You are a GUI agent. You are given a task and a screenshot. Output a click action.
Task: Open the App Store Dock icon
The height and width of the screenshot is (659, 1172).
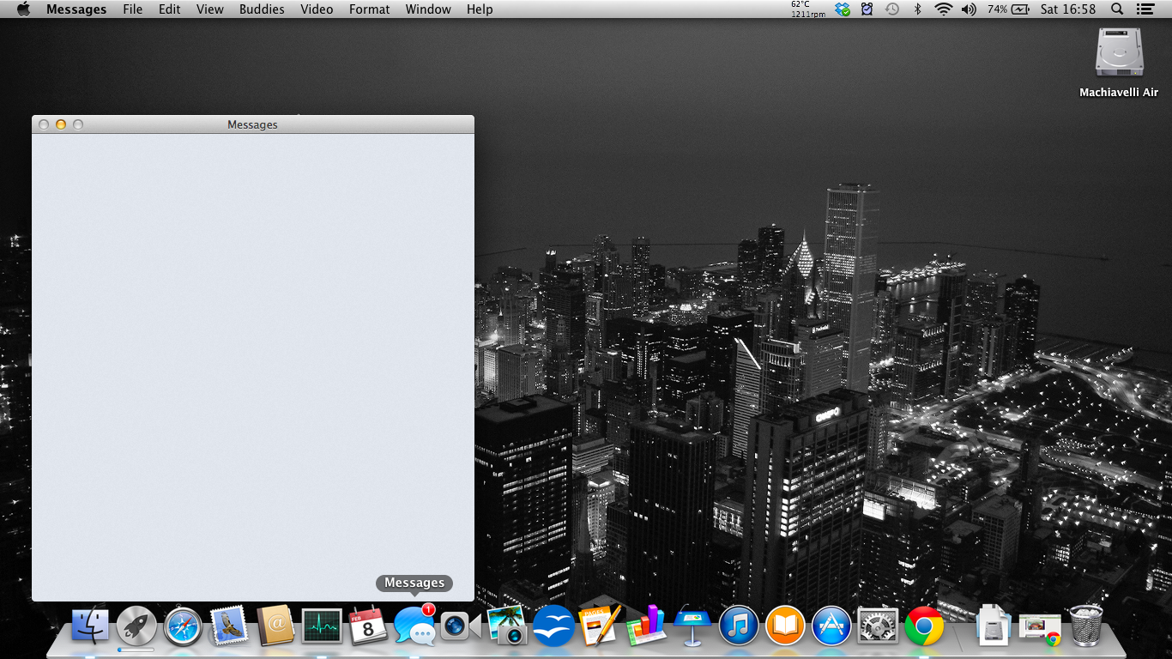[x=831, y=626]
